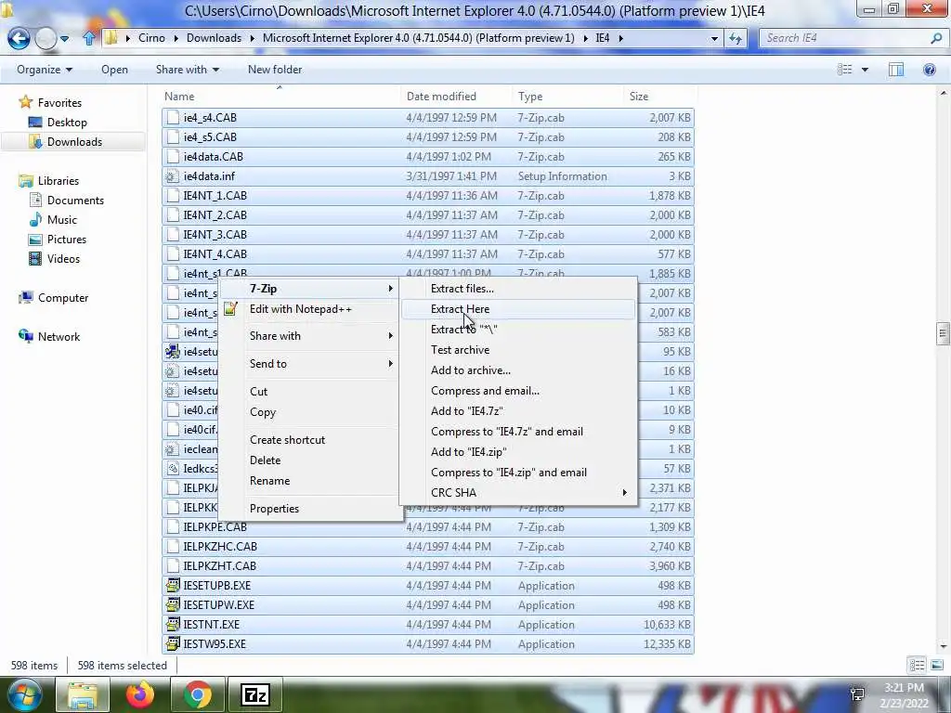The width and height of the screenshot is (951, 713).
Task: Sort by the Name column header
Action: (280, 97)
